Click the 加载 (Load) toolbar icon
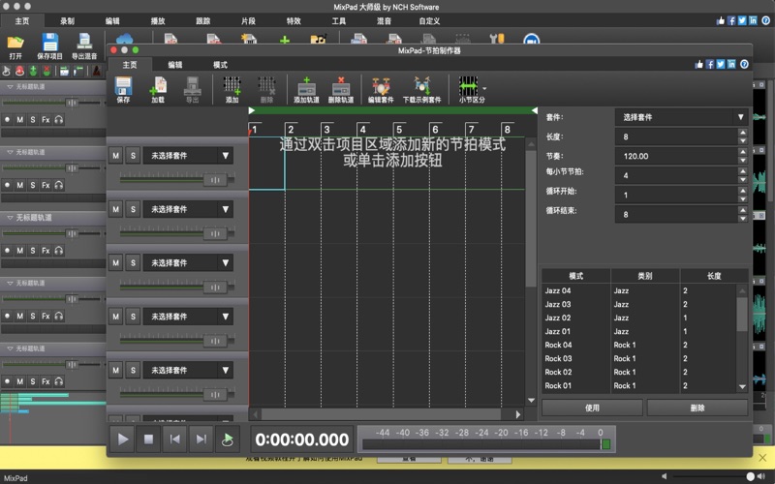Screen dimensions: 775x484 [x=157, y=88]
